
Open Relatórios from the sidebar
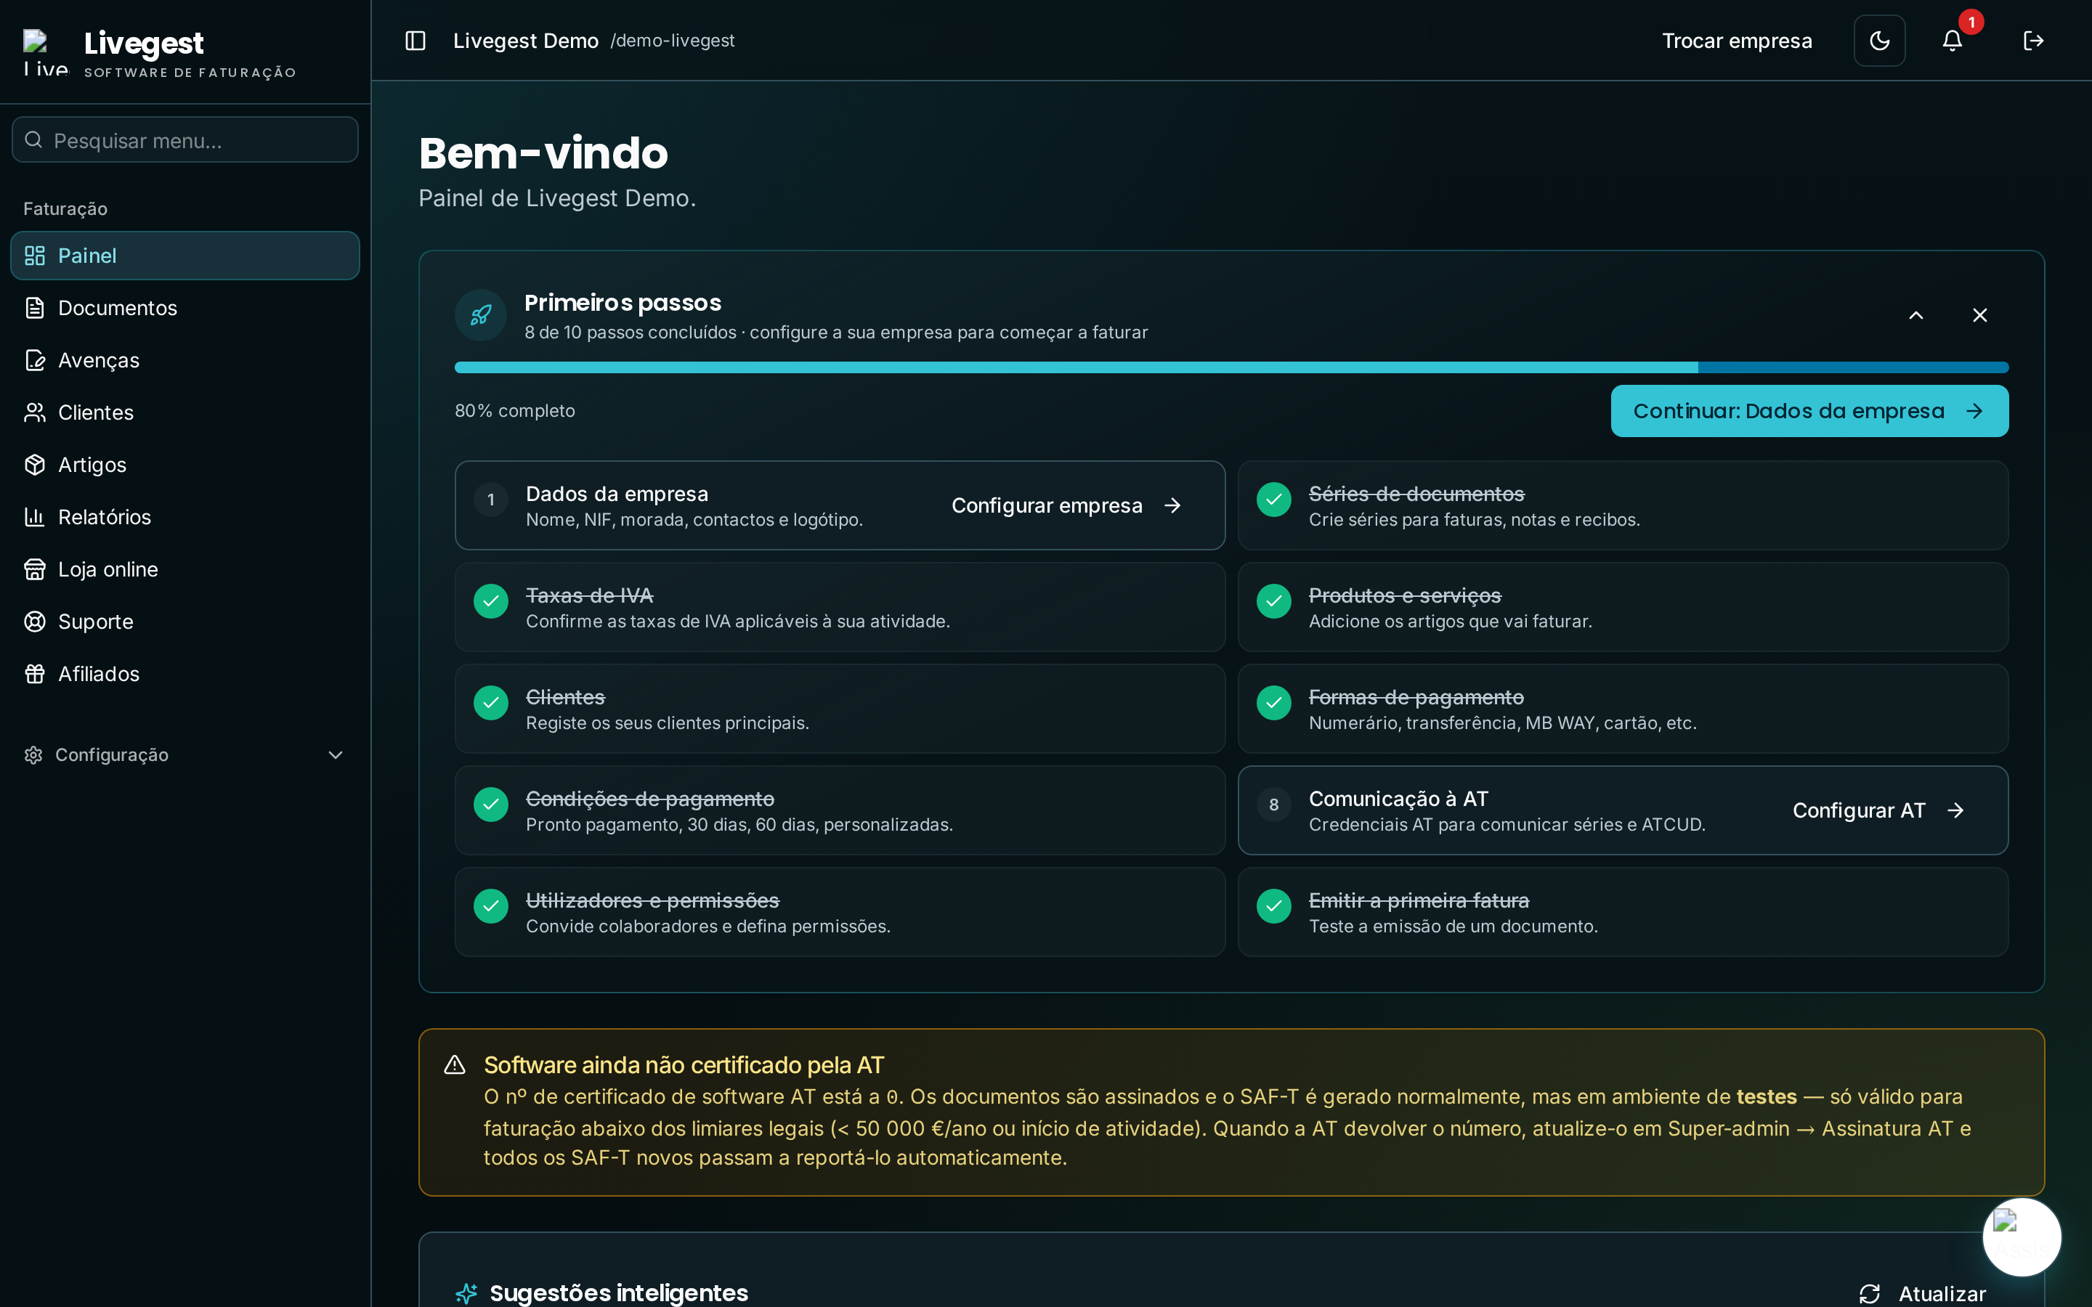(185, 517)
